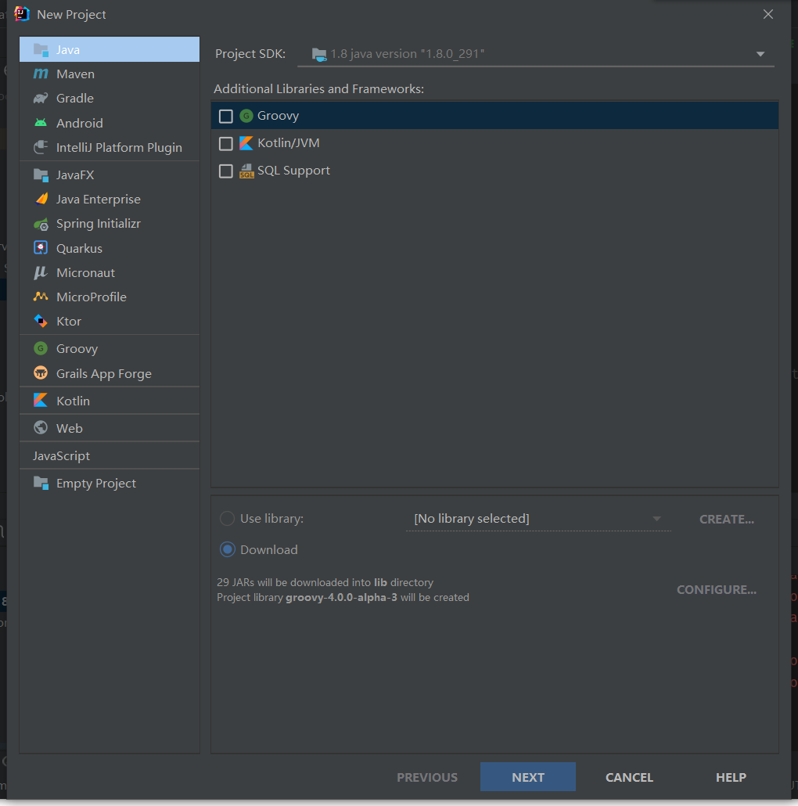Click the Quarkus icon
Screen dimensions: 798x806
coord(41,248)
